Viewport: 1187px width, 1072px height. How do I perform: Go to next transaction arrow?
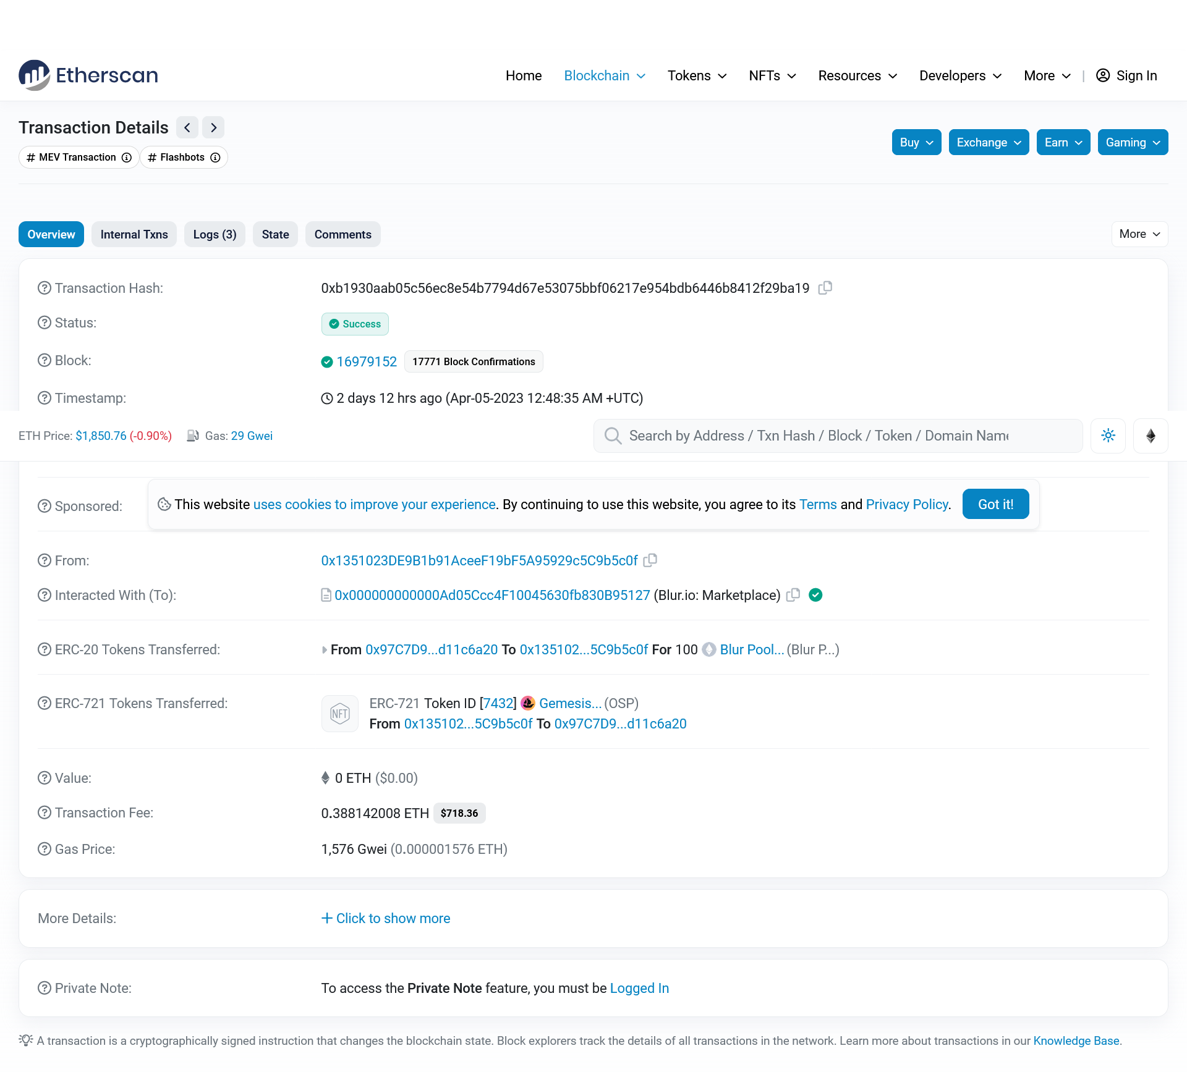[213, 127]
